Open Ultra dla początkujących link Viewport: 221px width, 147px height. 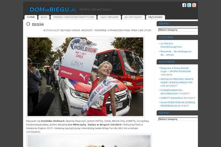[x=172, y=45]
